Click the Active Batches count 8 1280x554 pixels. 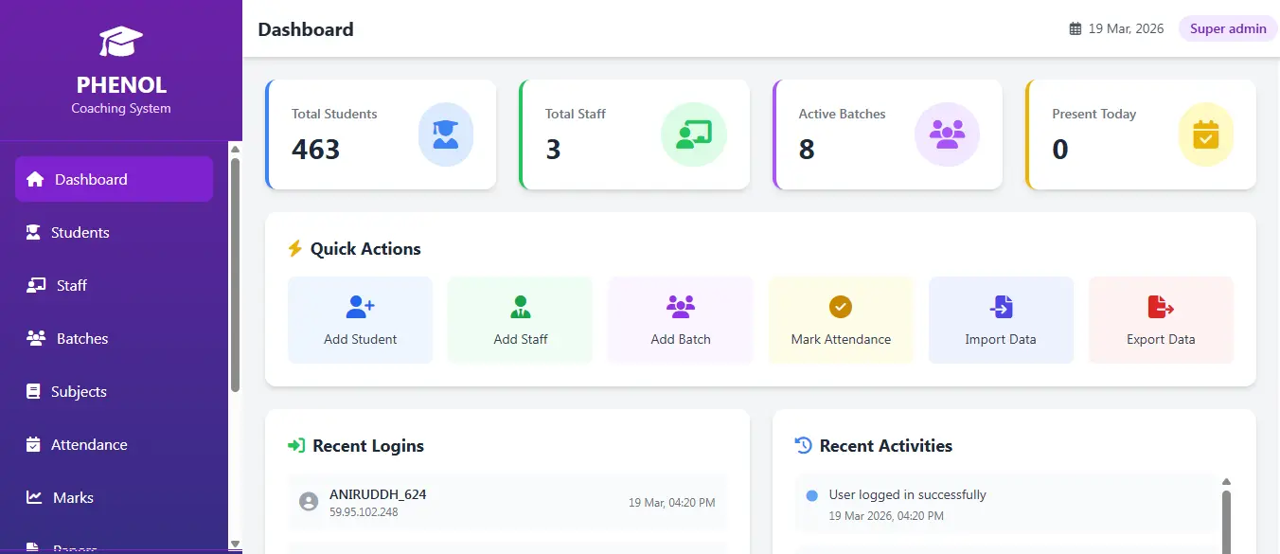[807, 150]
